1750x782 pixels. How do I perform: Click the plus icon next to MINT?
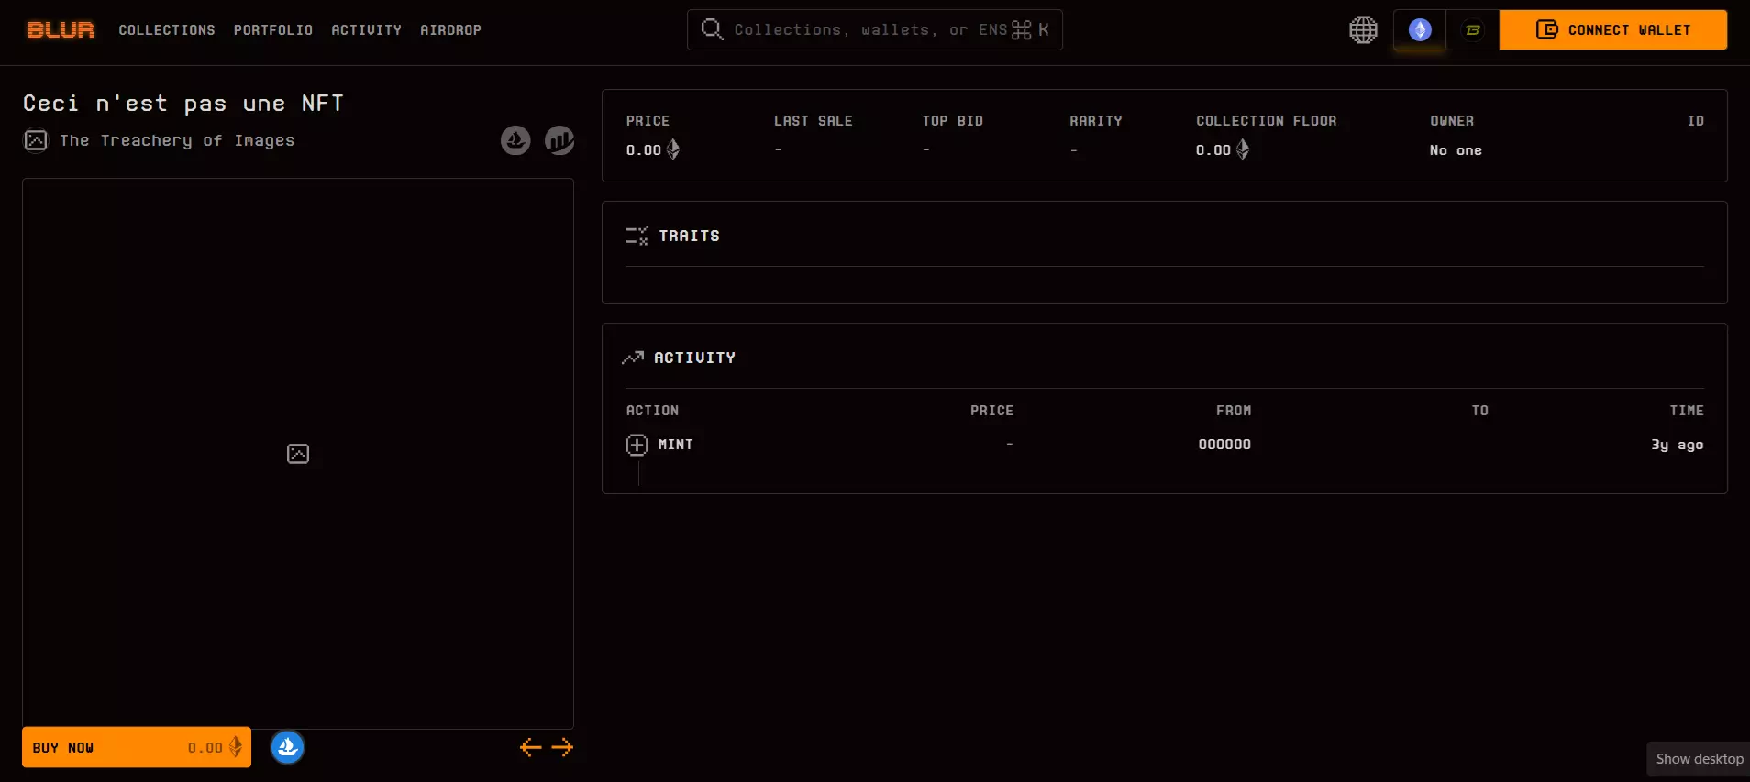point(637,445)
